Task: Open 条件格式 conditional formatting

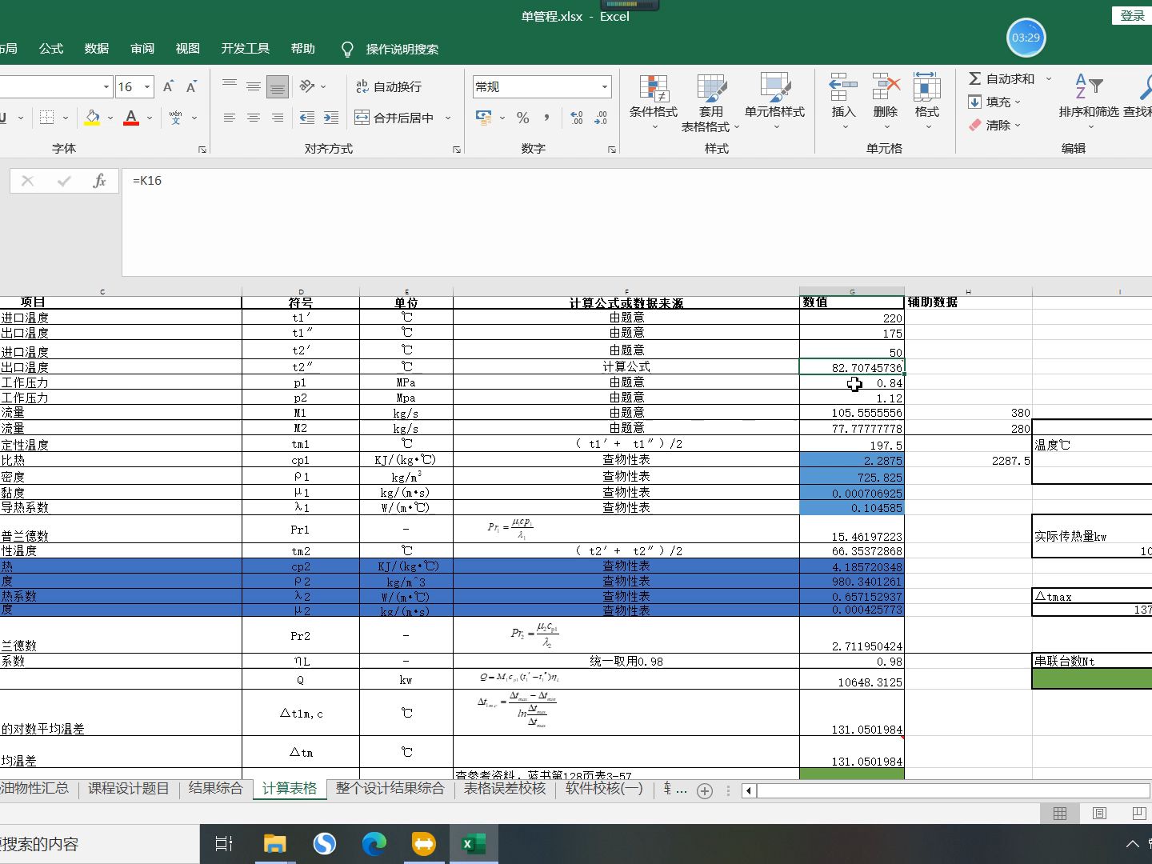Action: click(x=654, y=102)
